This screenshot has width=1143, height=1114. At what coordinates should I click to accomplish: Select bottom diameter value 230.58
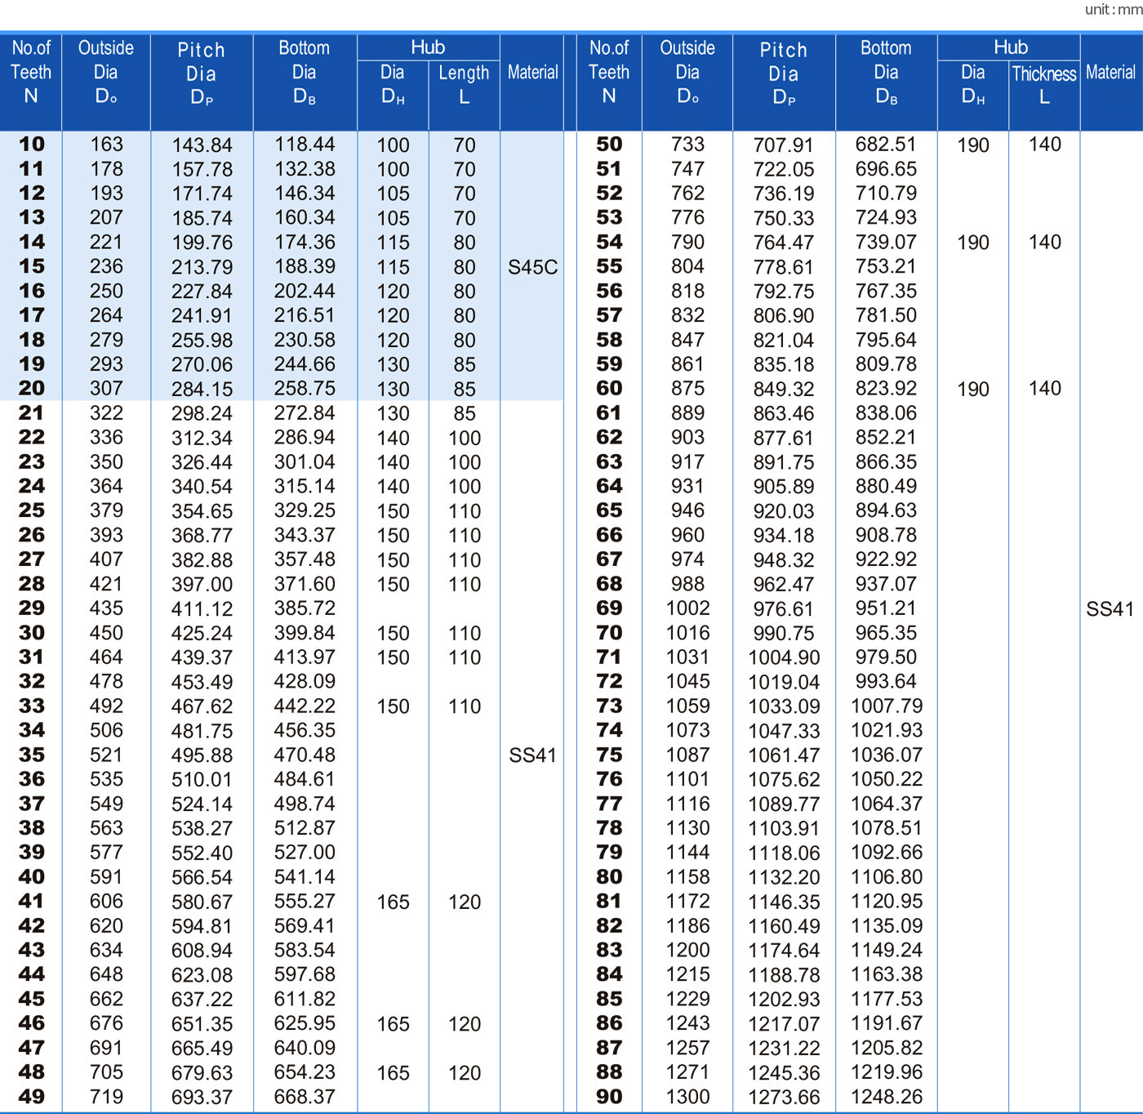pyautogui.click(x=305, y=340)
